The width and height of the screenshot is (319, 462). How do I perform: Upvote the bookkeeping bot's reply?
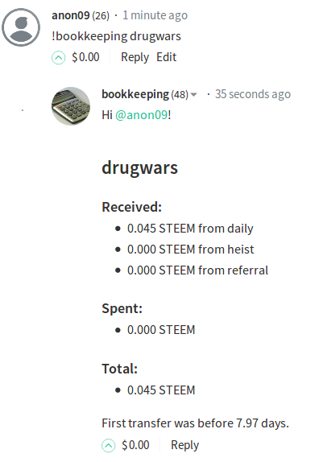[108, 446]
